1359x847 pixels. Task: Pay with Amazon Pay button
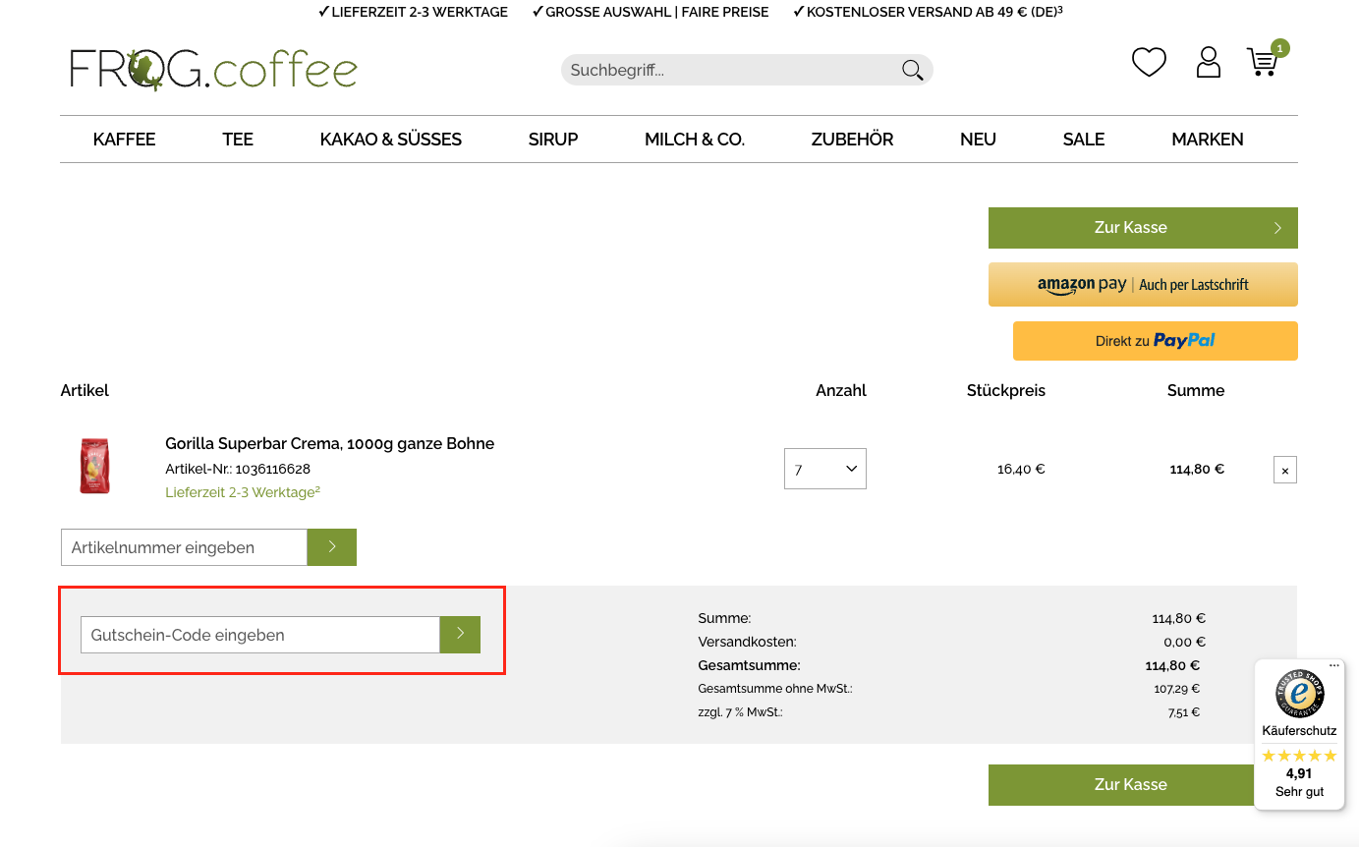pyautogui.click(x=1143, y=285)
